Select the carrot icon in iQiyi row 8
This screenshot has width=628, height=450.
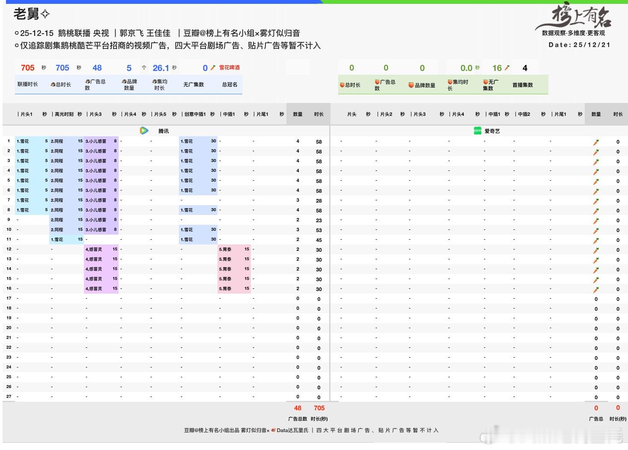tap(596, 211)
